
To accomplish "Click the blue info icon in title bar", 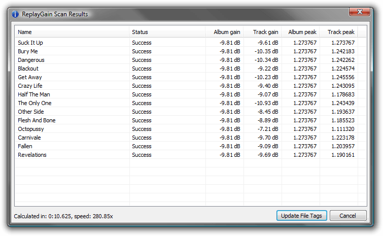I will 15,14.
